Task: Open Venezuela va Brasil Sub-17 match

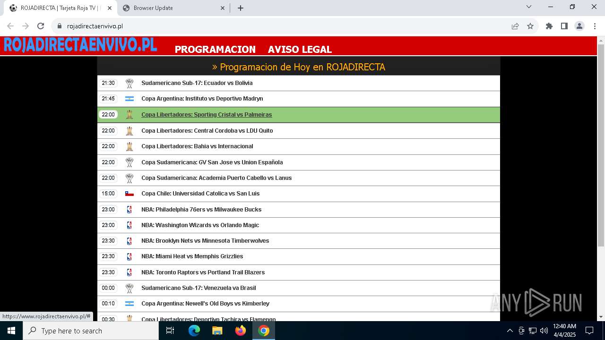Action: pyautogui.click(x=199, y=288)
